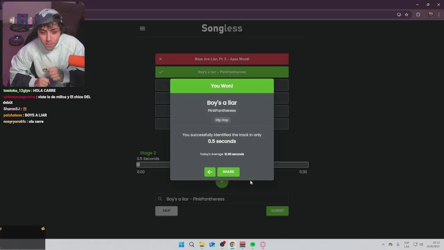Open the Chrome profile avatar

pyautogui.click(x=431, y=15)
